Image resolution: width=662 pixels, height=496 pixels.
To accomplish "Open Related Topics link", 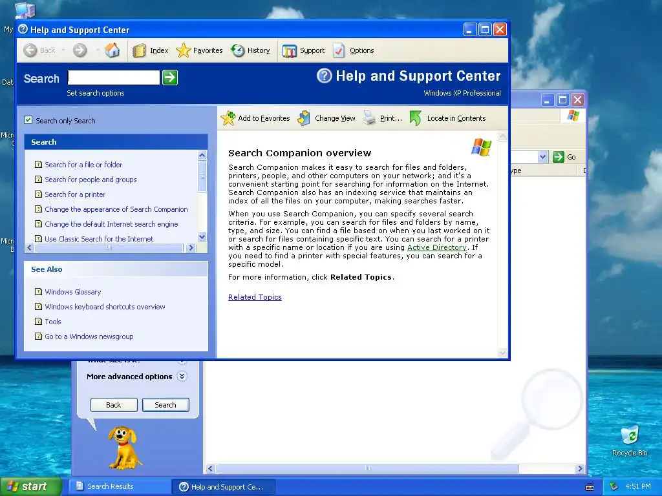I will pos(255,297).
